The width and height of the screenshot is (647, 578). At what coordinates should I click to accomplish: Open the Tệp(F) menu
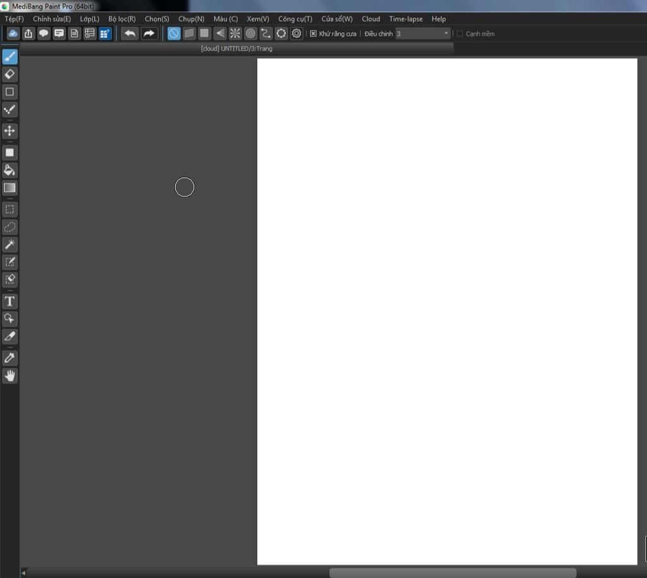(15, 19)
